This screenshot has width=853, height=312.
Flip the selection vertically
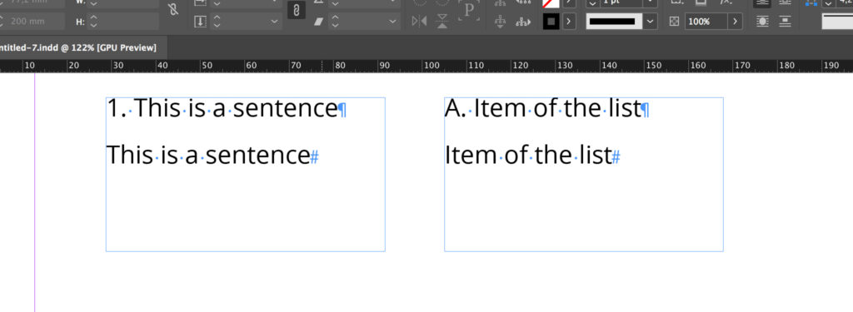pos(443,22)
